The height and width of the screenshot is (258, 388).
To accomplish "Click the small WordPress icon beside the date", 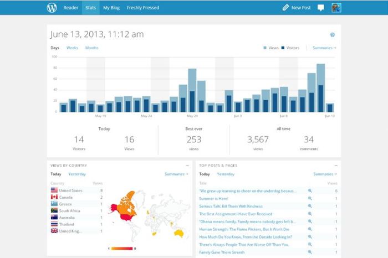I will pos(332,34).
